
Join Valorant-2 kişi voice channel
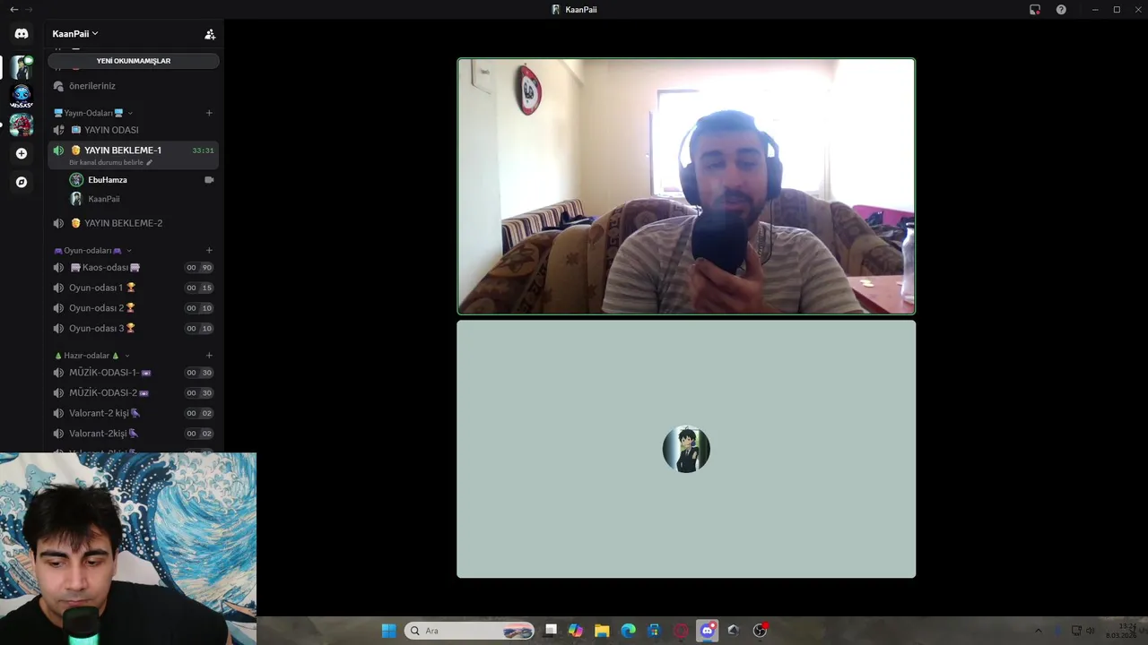click(134, 413)
